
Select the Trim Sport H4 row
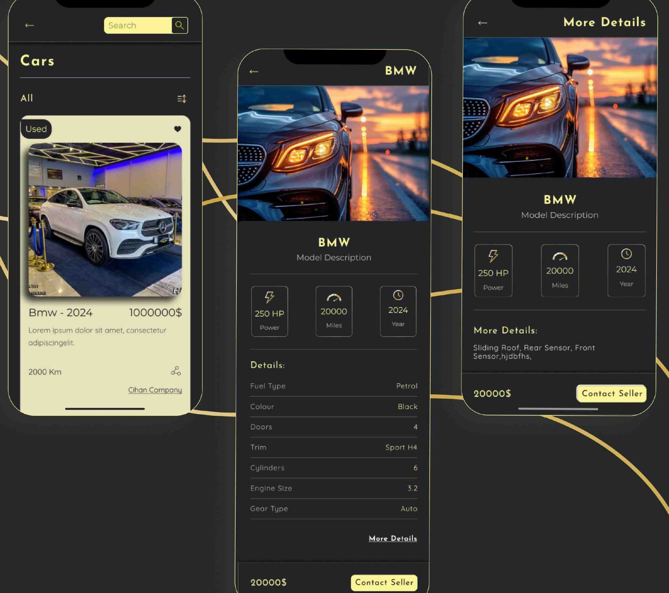click(334, 448)
